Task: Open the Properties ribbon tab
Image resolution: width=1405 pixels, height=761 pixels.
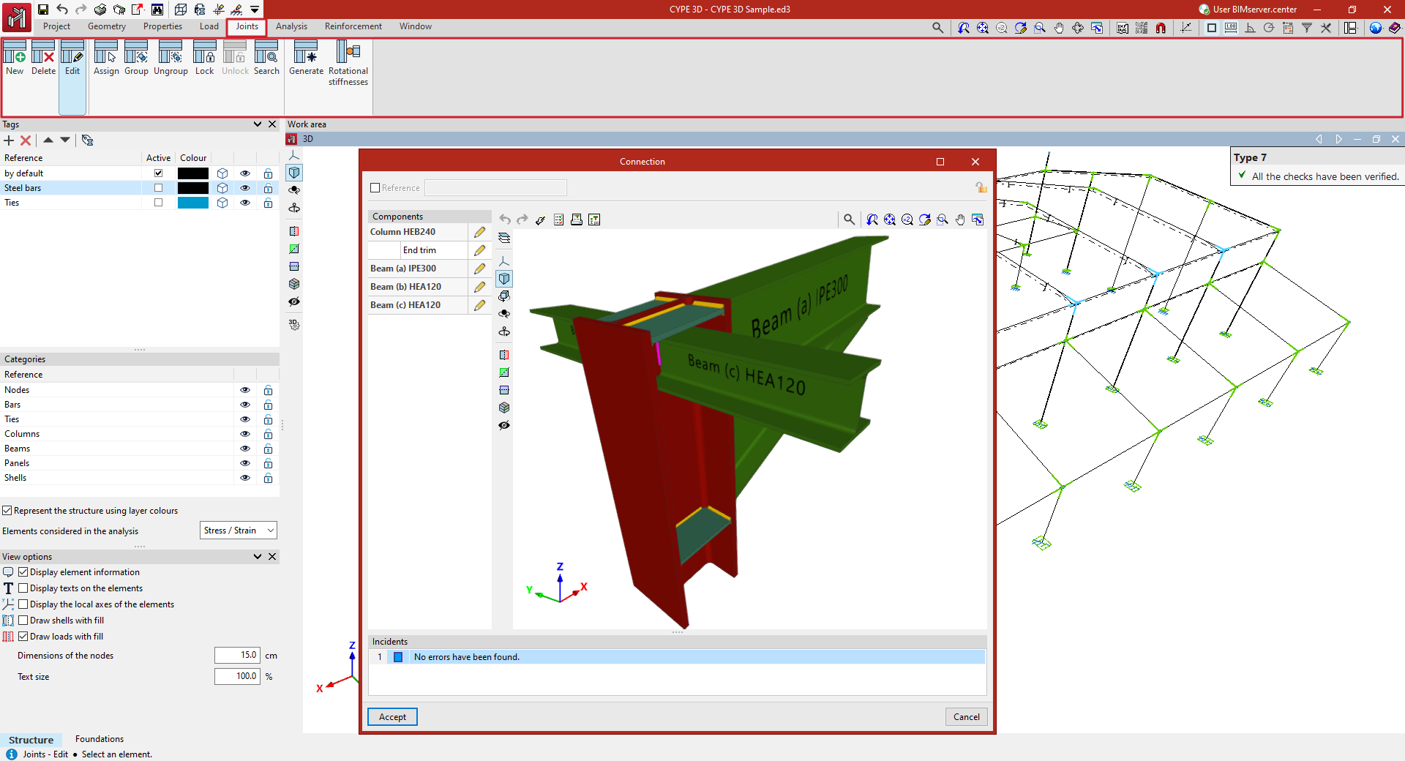Action: pyautogui.click(x=162, y=26)
